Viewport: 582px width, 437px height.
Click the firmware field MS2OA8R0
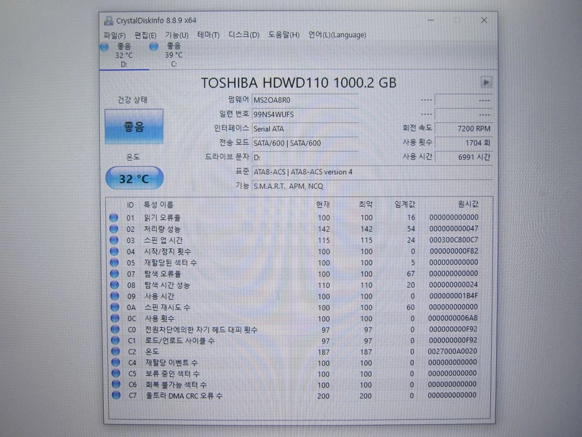pos(305,100)
